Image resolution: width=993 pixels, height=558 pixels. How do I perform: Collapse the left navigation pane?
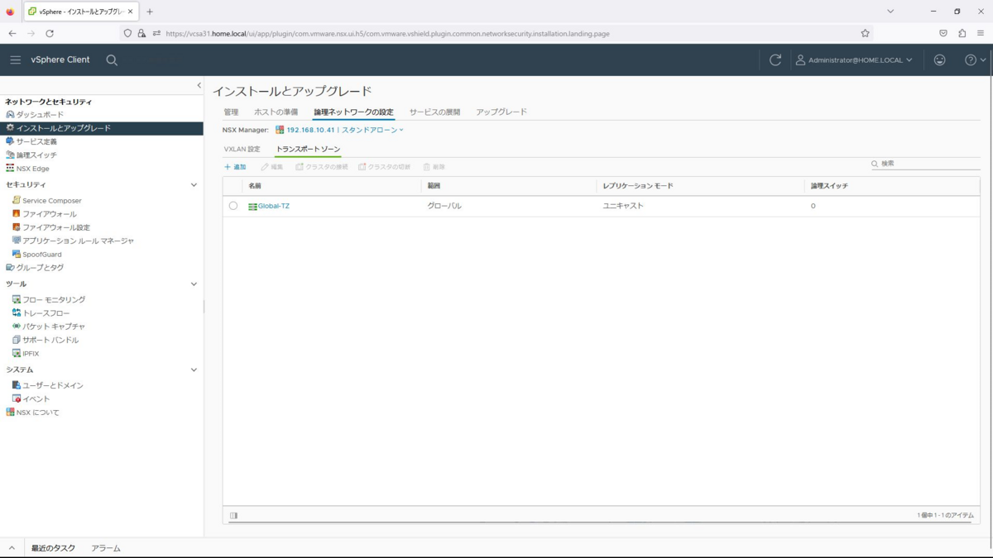pos(199,85)
